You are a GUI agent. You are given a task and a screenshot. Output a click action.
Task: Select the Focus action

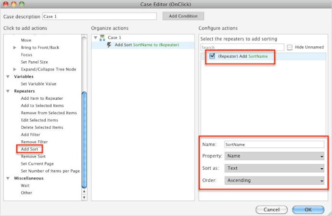(26, 55)
